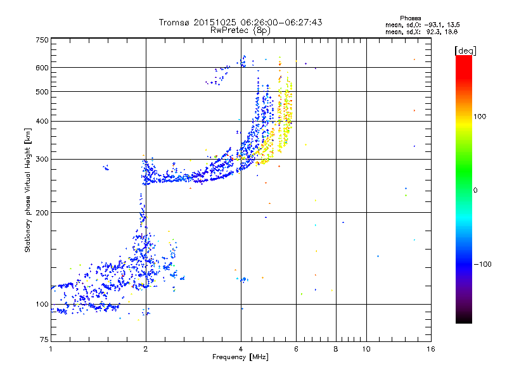Viewport: 507px width, 380px height.
Task: Click the y-axis tick label '750'
Action: (42, 40)
